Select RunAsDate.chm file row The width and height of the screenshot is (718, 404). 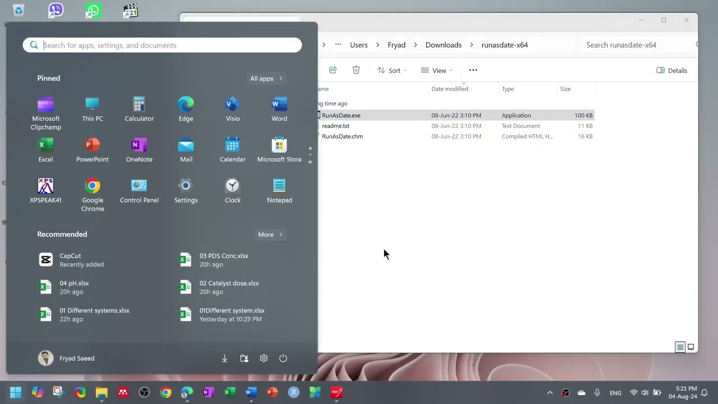click(455, 136)
